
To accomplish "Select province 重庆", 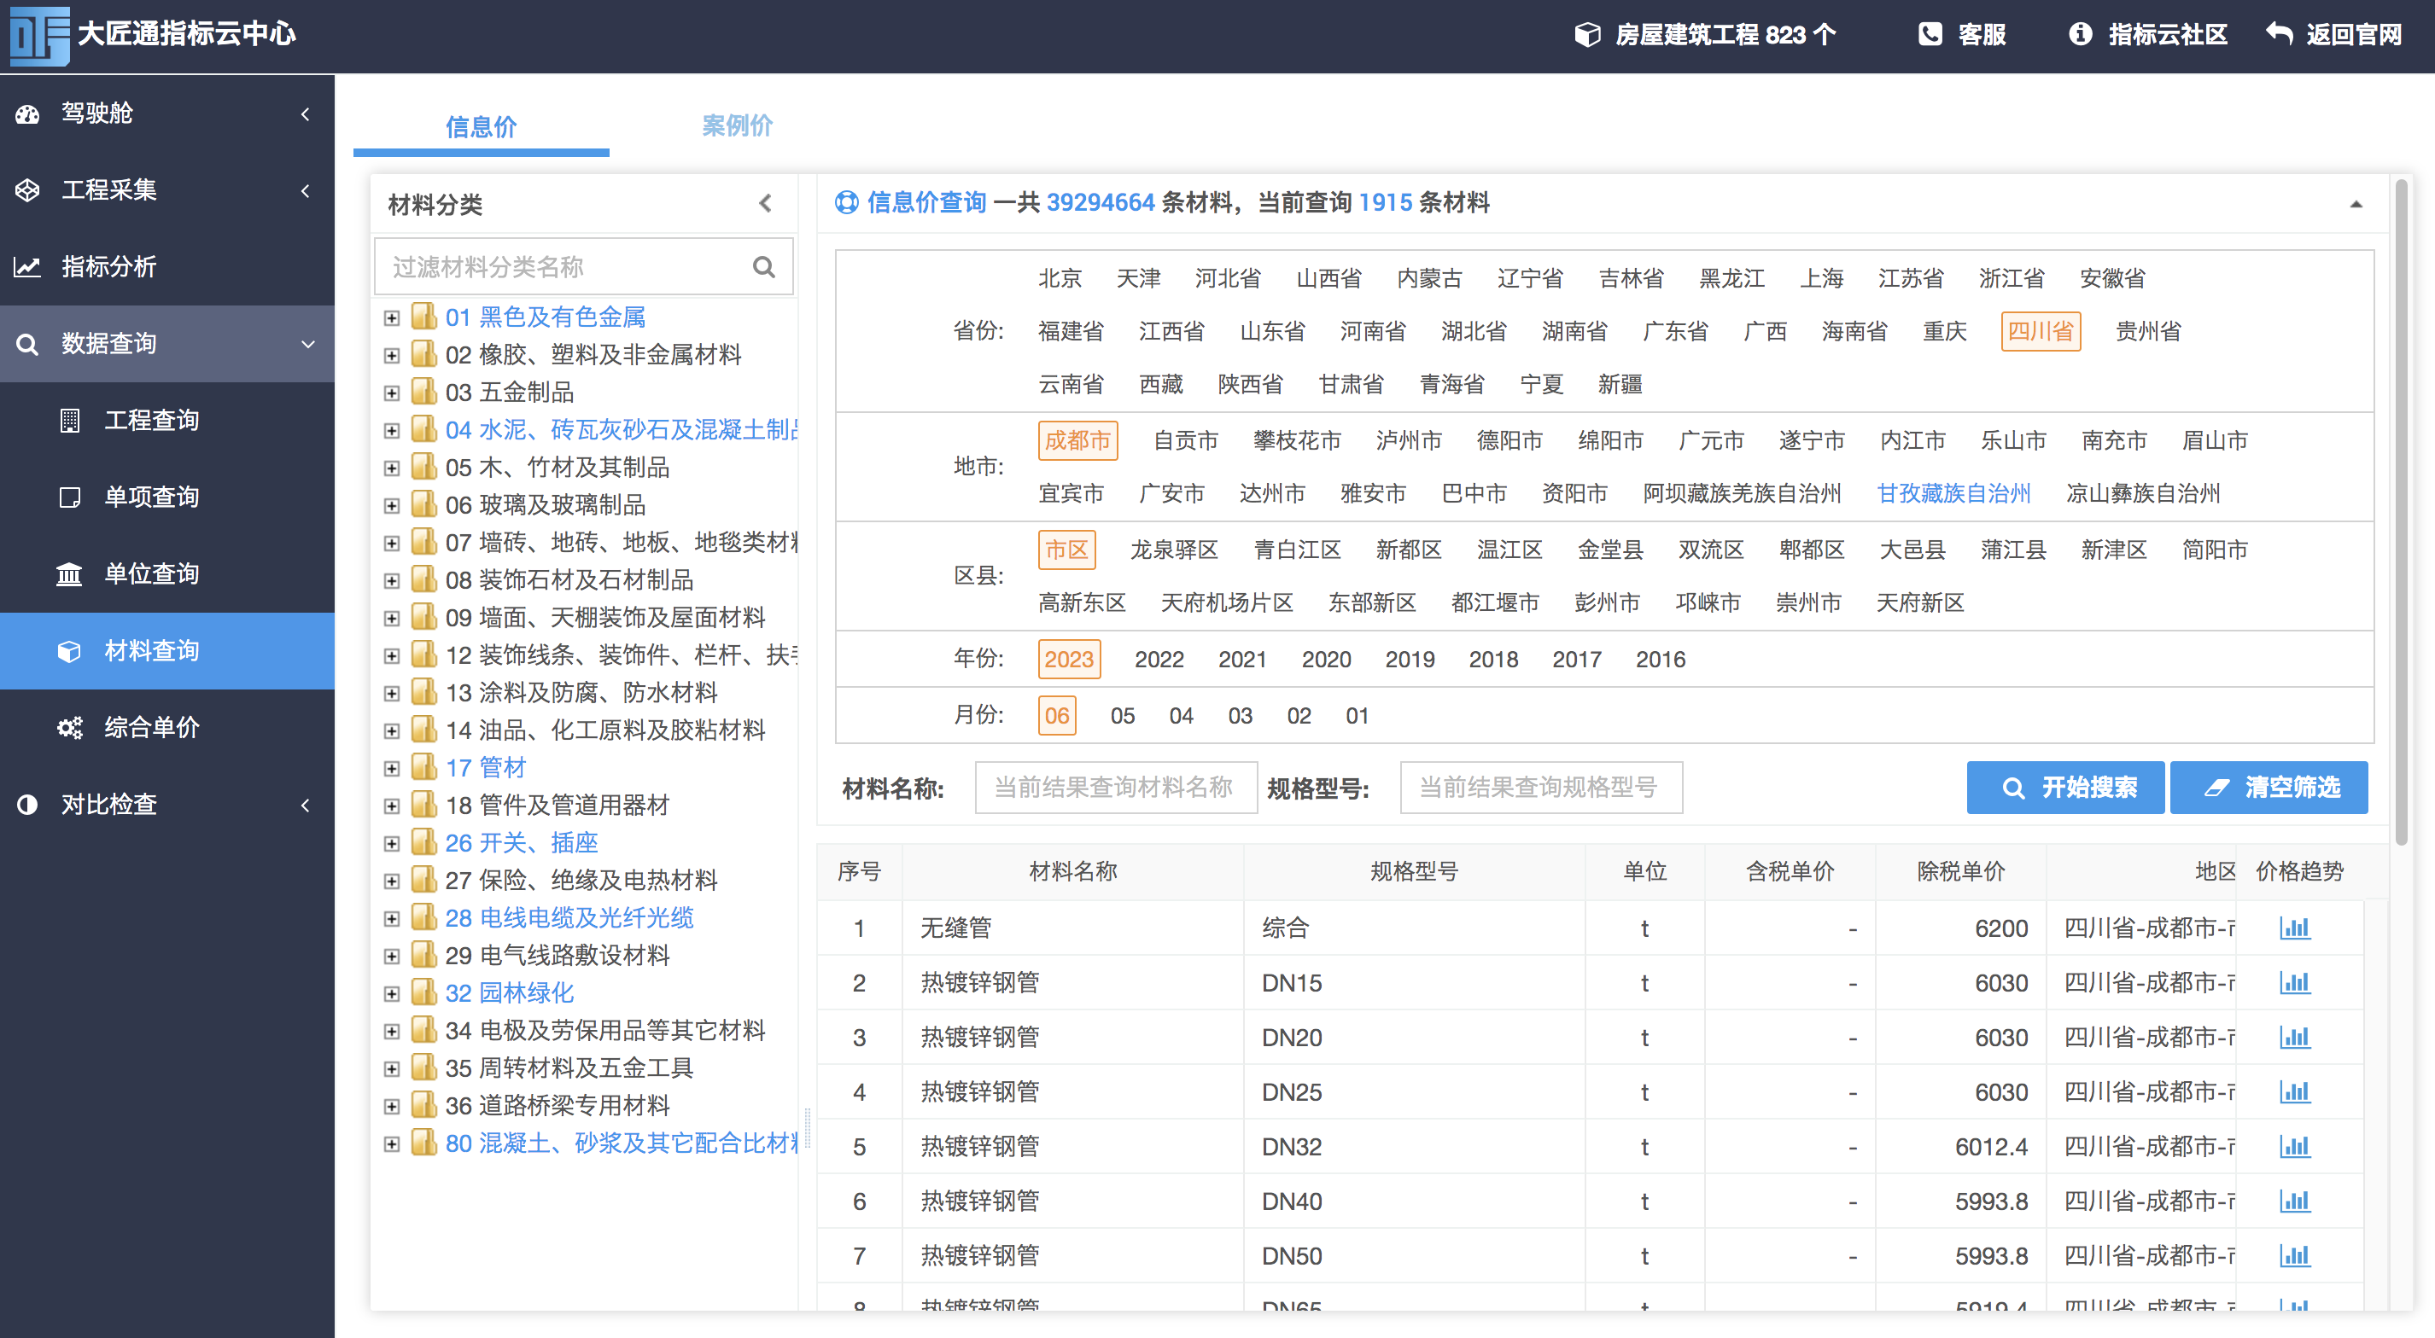I will pyautogui.click(x=1945, y=332).
